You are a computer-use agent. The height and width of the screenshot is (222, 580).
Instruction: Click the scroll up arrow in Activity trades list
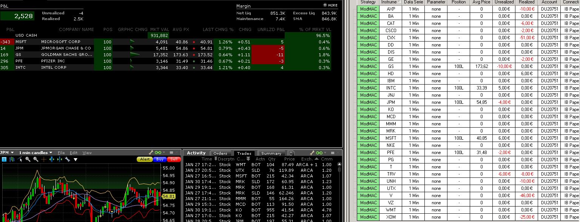[x=339, y=165]
